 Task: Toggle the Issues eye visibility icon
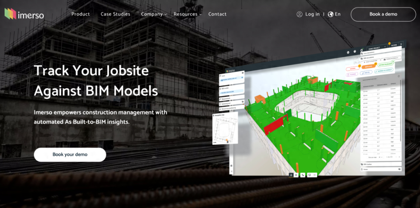pyautogui.click(x=400, y=169)
